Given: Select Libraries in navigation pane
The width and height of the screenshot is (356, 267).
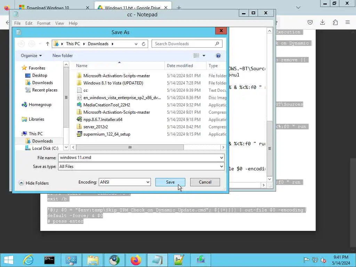Looking at the screenshot, I should pyautogui.click(x=36, y=119).
